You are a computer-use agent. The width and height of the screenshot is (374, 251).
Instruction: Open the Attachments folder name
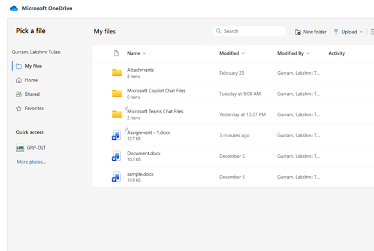click(140, 70)
